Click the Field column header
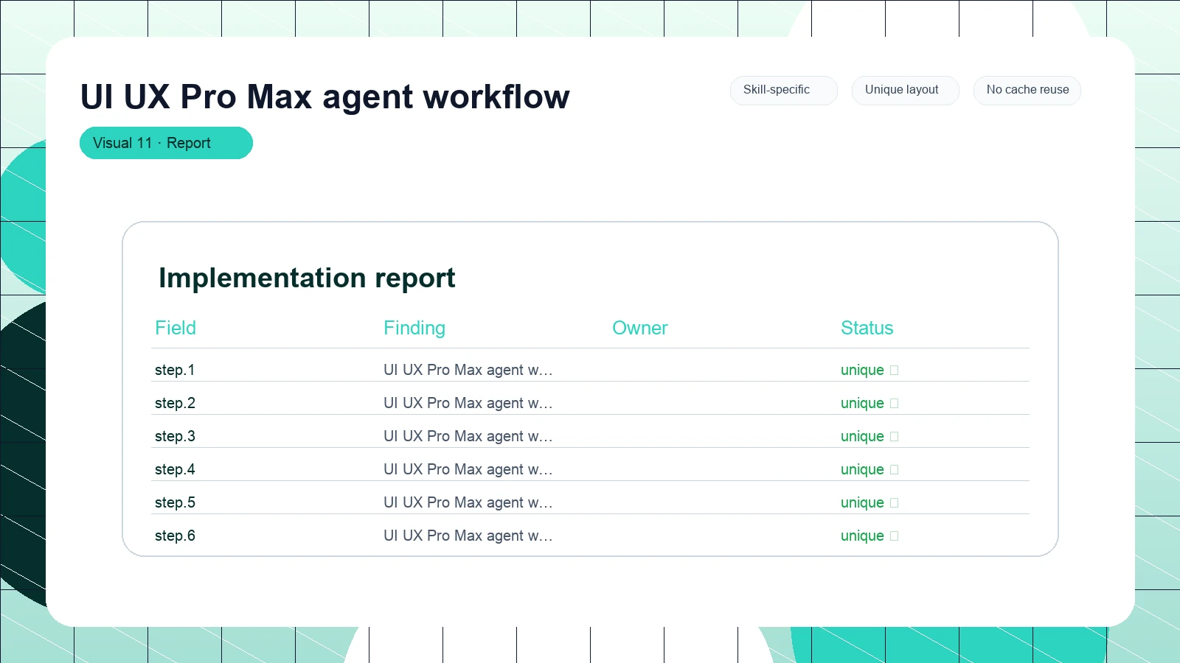The height and width of the screenshot is (663, 1180). click(x=176, y=328)
